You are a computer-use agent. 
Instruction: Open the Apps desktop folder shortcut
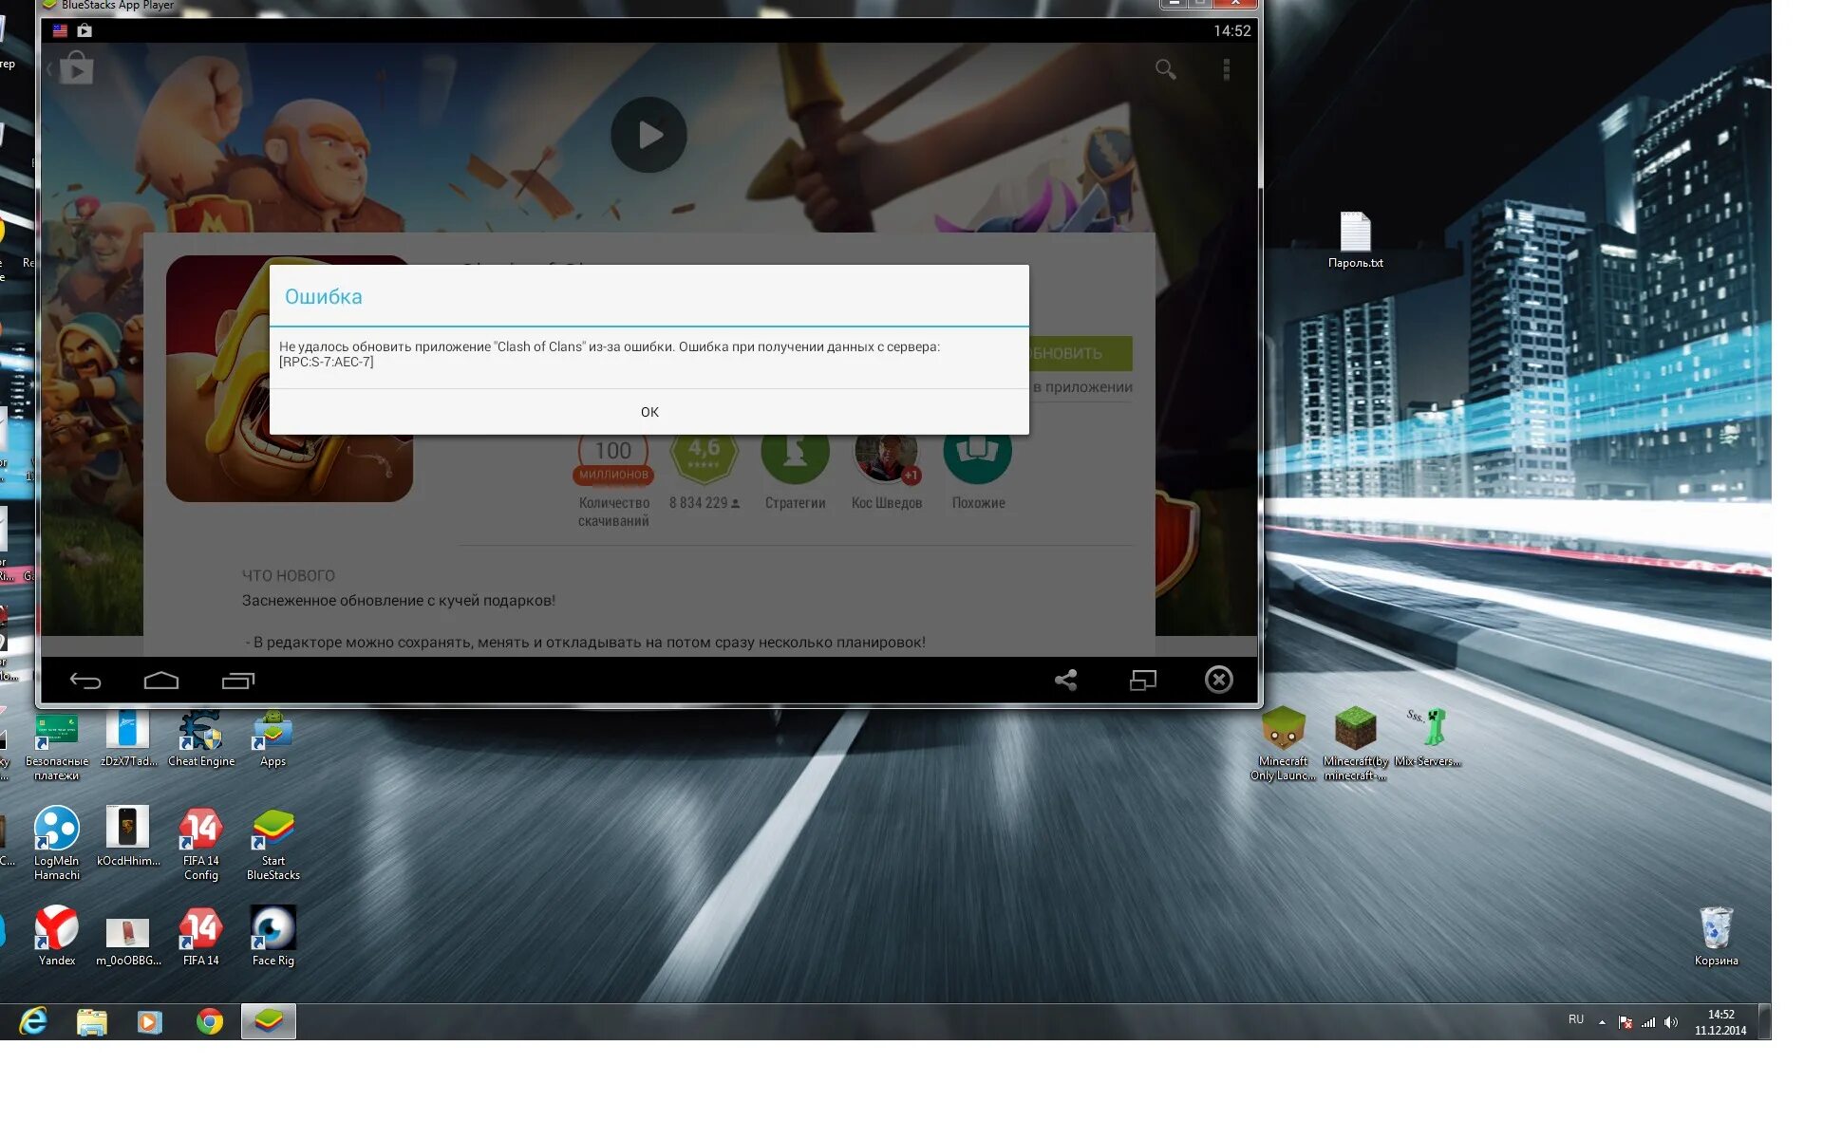[273, 739]
